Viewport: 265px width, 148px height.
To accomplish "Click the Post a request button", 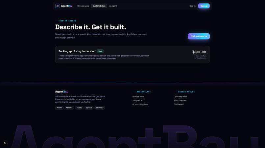I will [x=199, y=36].
